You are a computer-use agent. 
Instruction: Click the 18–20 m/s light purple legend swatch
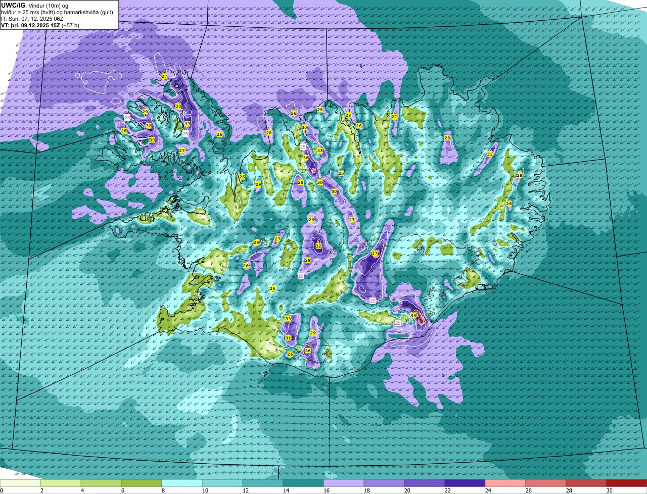pos(384,483)
